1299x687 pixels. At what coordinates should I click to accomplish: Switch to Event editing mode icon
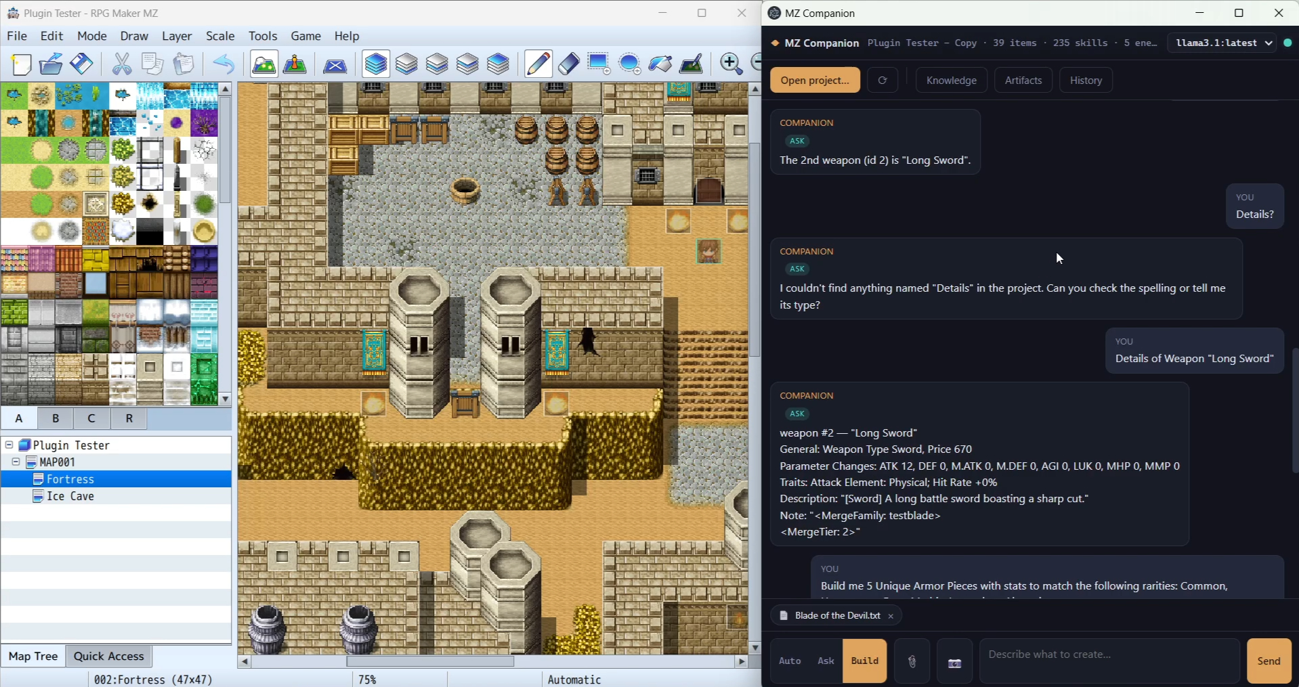(295, 64)
